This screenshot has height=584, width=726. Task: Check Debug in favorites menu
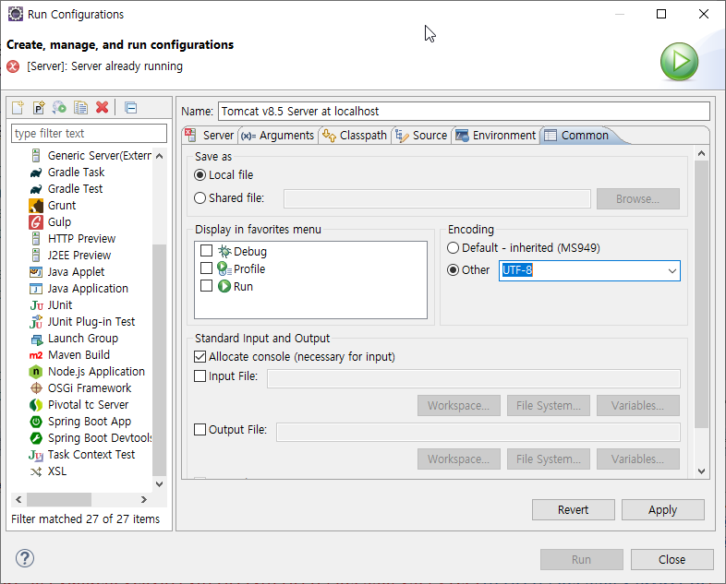[207, 251]
